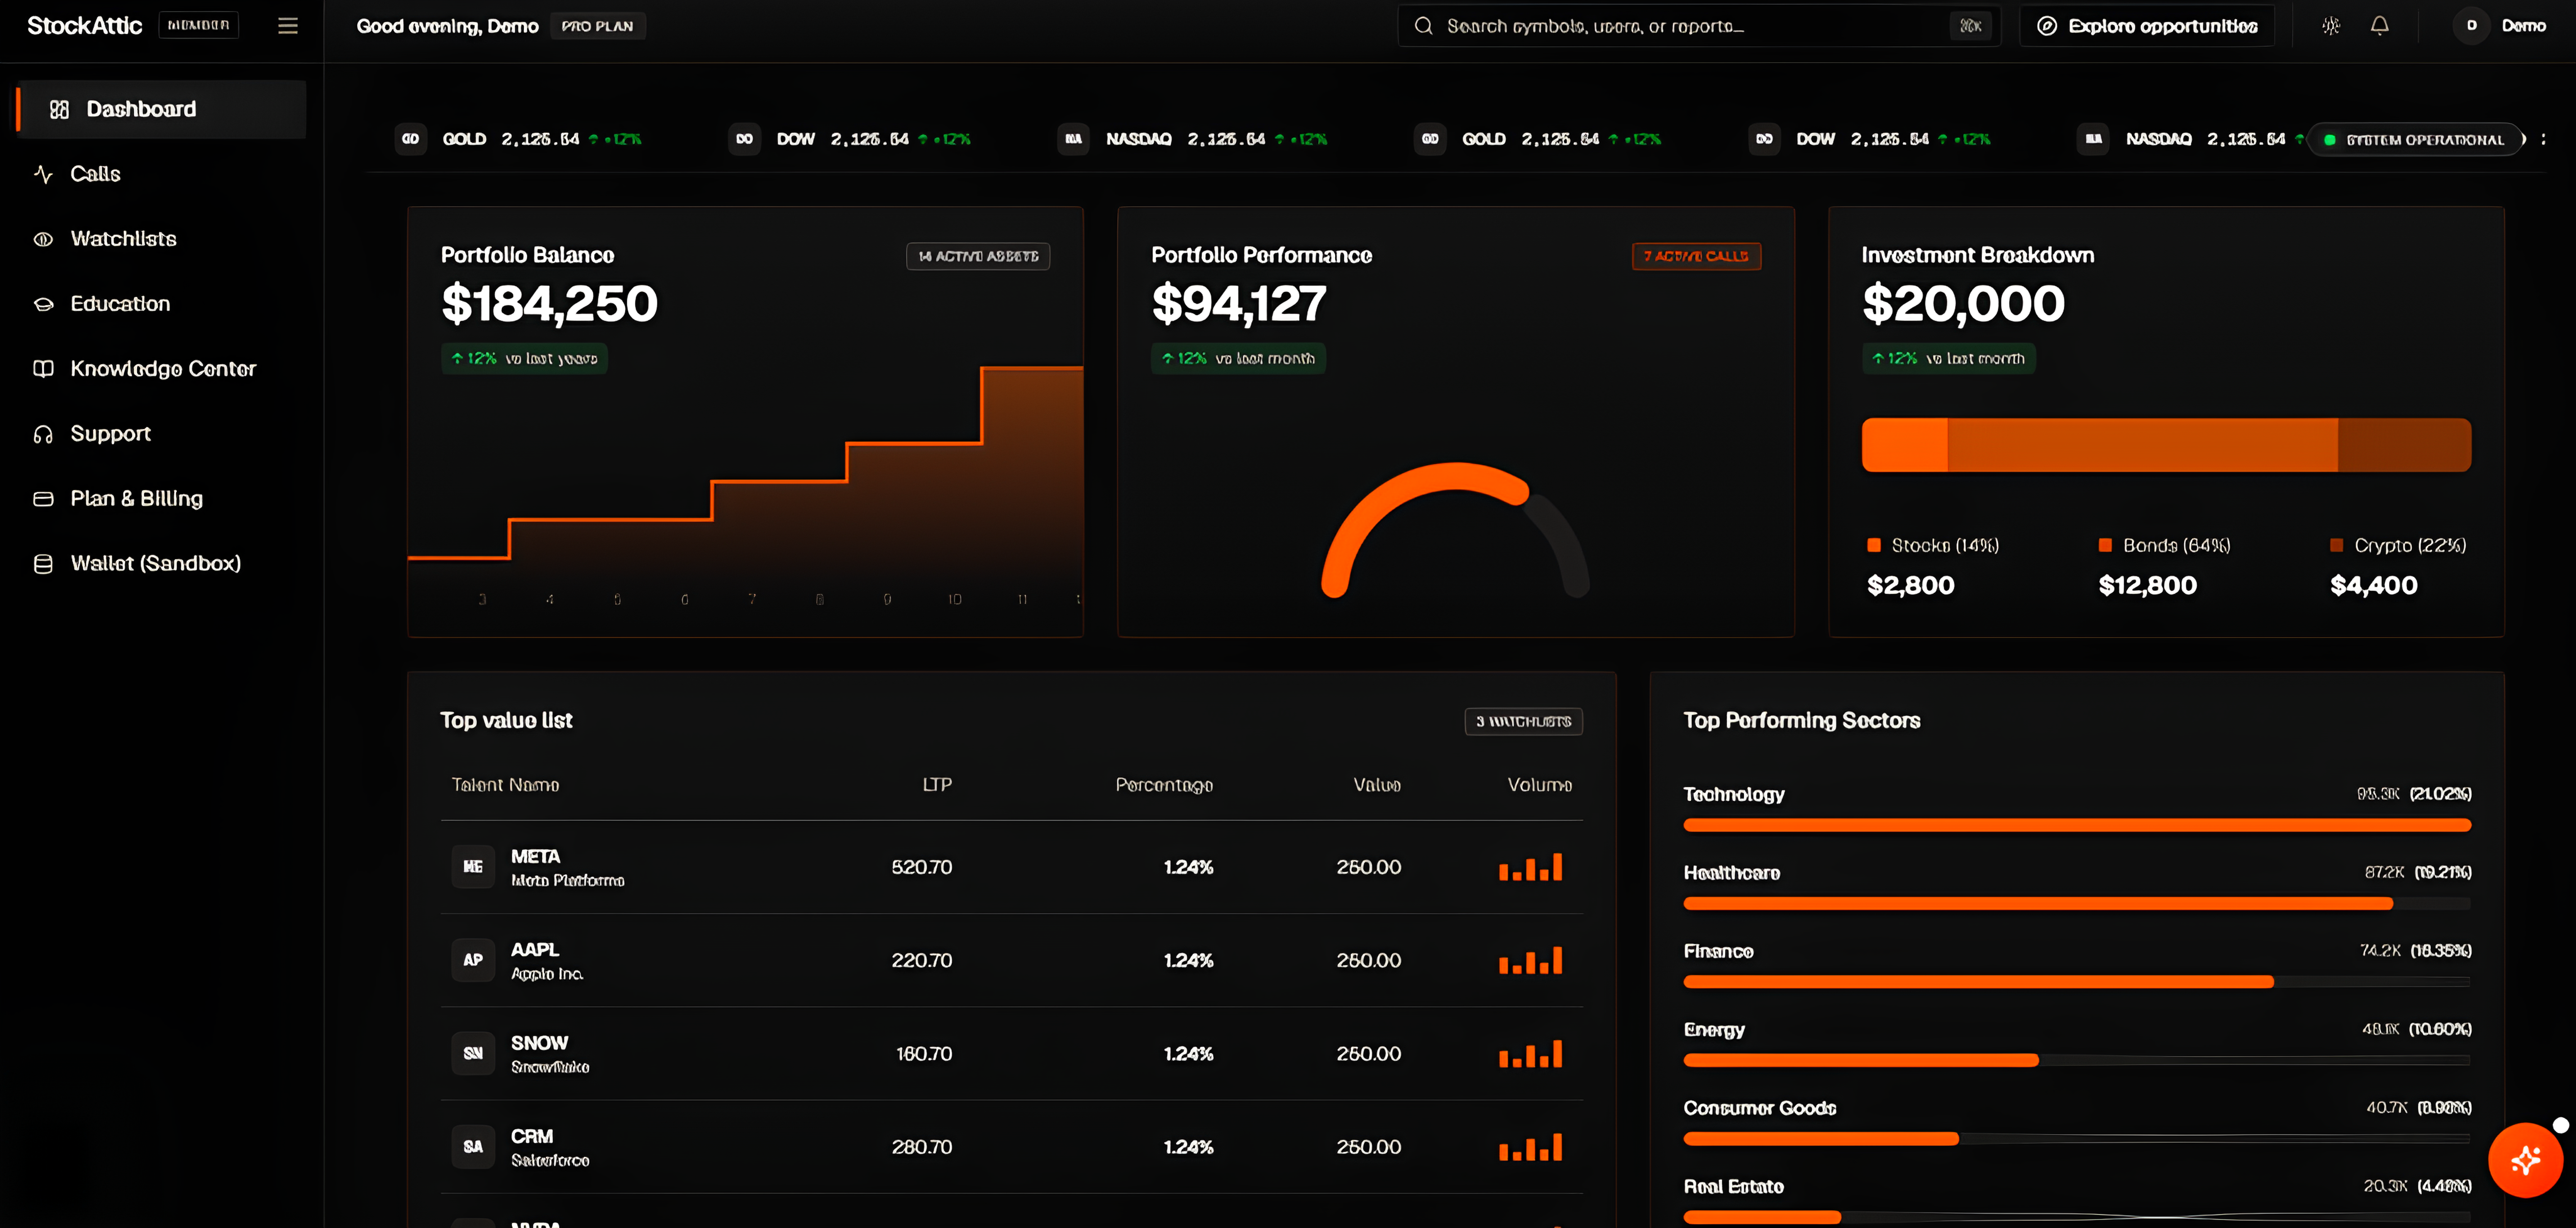The image size is (2576, 1228).
Task: Click the Knowledge Center book icon
Action: (43, 369)
